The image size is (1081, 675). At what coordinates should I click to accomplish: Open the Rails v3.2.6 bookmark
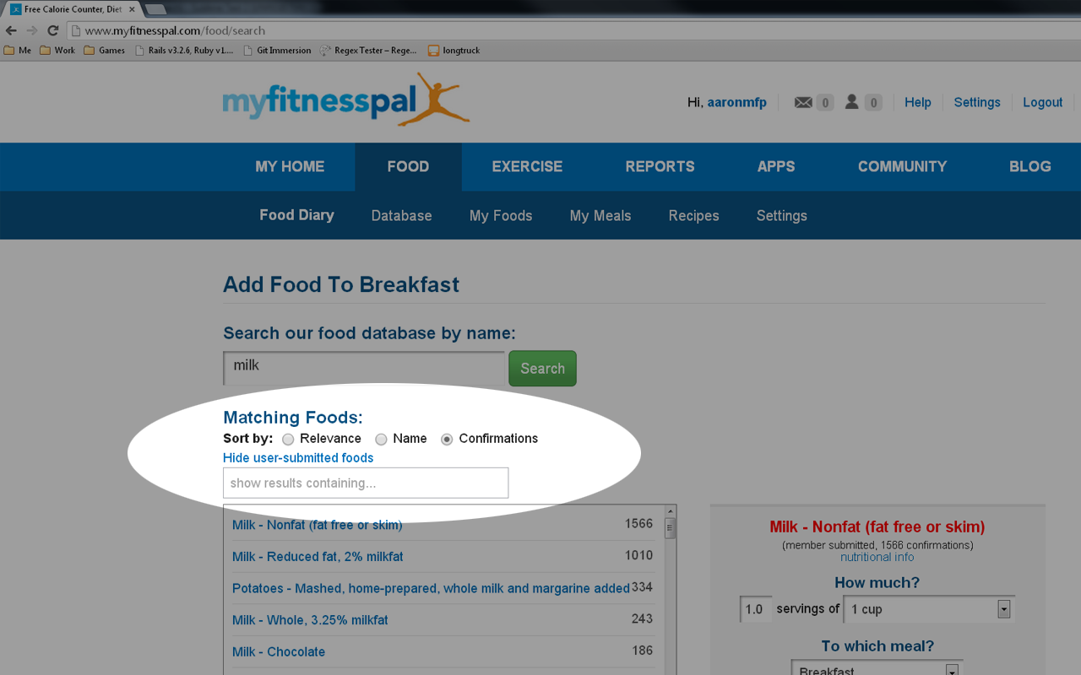pos(184,51)
